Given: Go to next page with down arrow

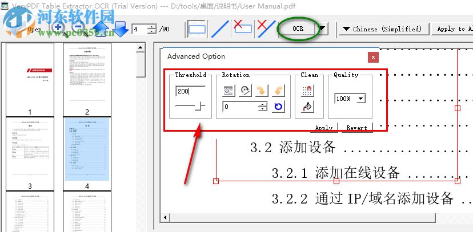Looking at the screenshot, I should pyautogui.click(x=121, y=29).
